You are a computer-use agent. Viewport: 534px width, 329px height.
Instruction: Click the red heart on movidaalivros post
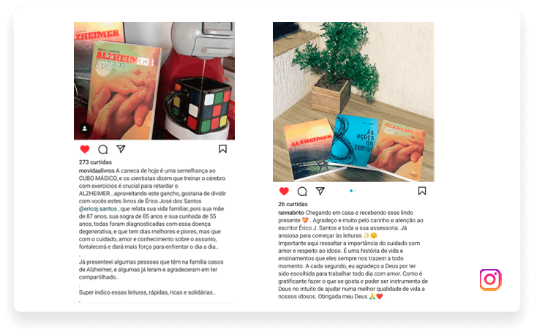pyautogui.click(x=85, y=149)
